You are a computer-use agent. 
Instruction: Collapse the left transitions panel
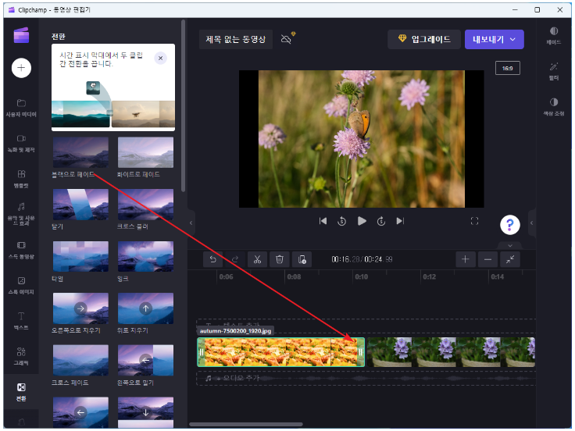click(x=191, y=223)
